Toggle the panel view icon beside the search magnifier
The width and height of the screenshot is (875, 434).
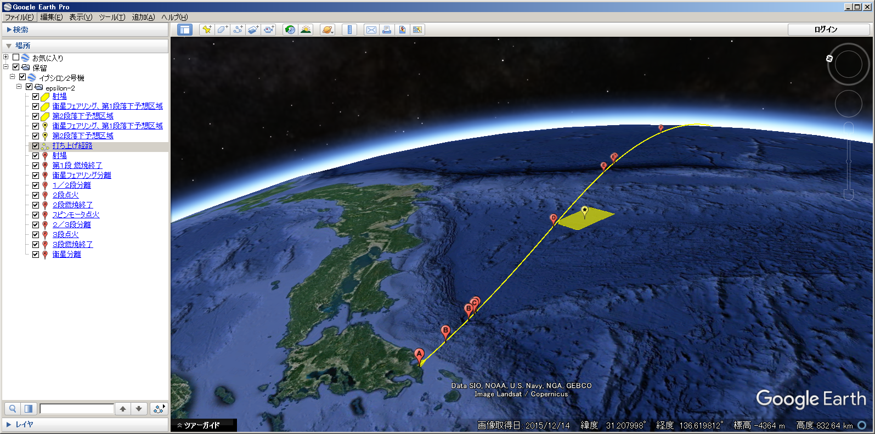click(29, 409)
